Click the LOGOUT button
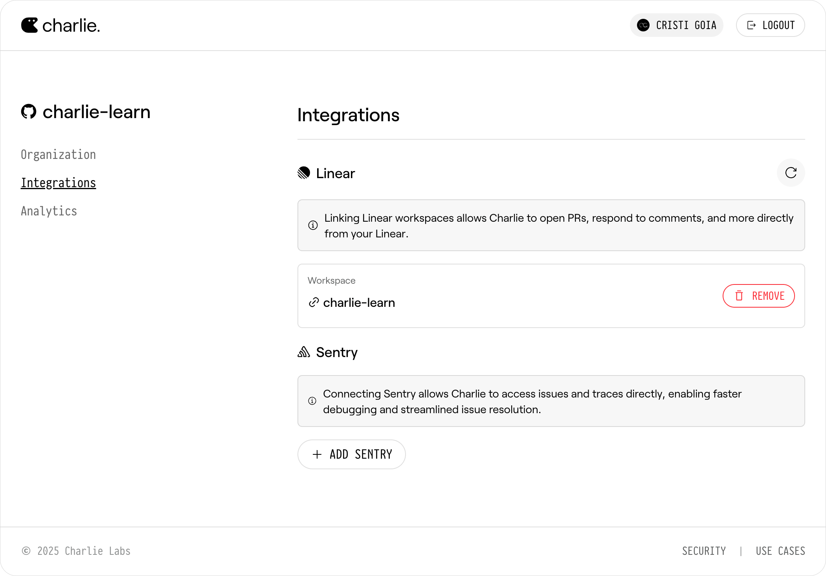The width and height of the screenshot is (826, 576). [x=770, y=25]
